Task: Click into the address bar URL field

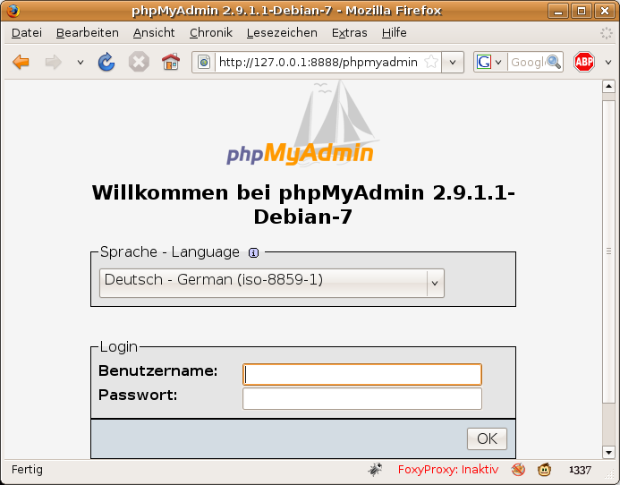Action: (318, 62)
